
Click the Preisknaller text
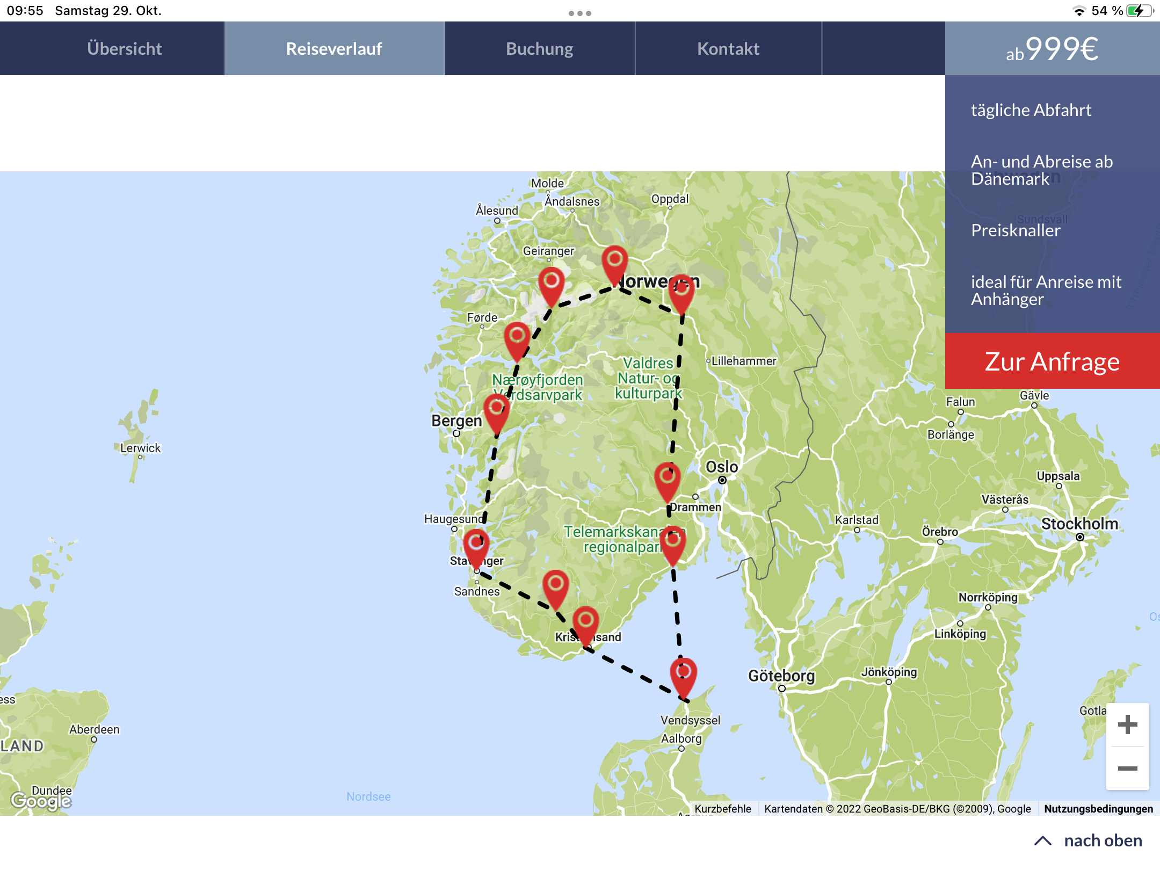pos(1016,230)
